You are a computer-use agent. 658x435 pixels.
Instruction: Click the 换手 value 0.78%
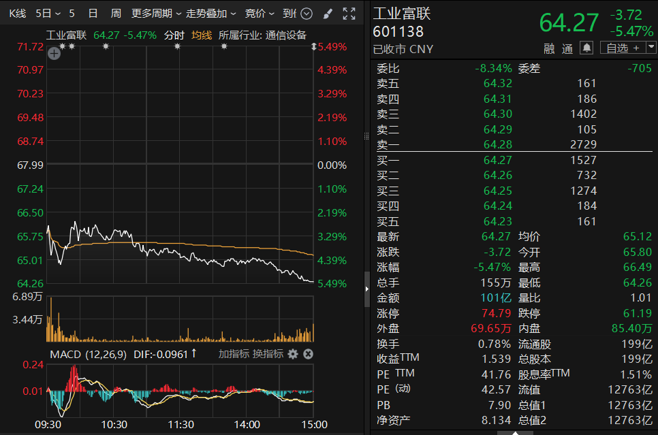click(x=495, y=344)
